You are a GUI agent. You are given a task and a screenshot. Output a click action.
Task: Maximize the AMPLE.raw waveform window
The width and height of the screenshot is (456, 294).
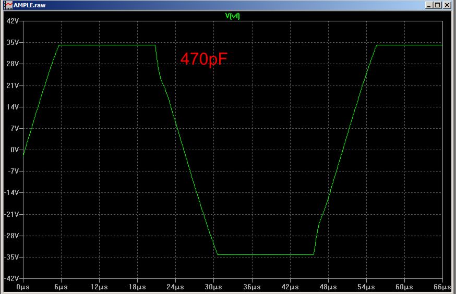(437, 5)
